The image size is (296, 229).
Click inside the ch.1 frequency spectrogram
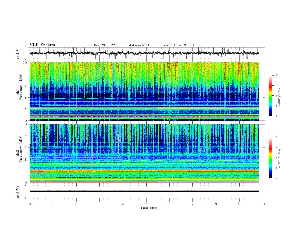click(x=144, y=91)
